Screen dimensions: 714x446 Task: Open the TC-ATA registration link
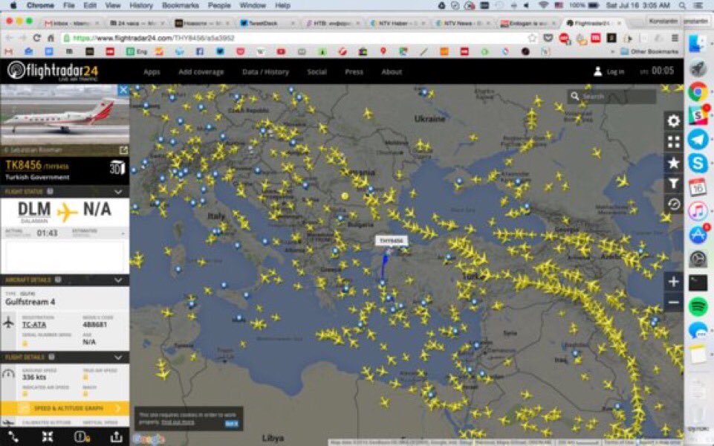point(34,324)
